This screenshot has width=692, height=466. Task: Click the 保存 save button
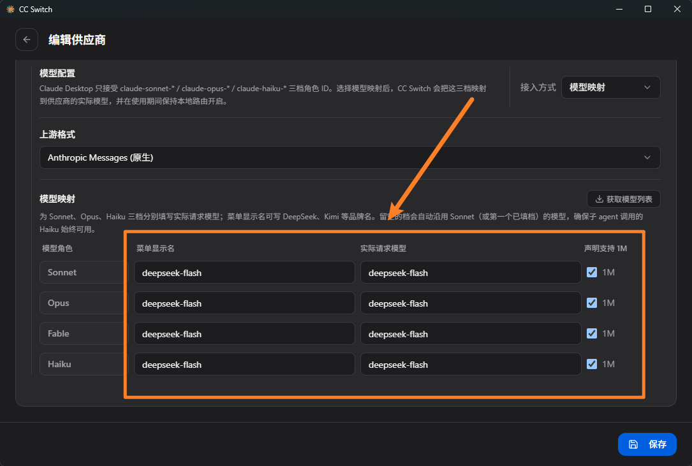647,444
